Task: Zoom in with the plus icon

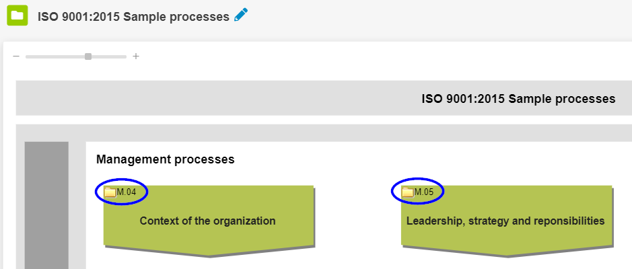Action: pyautogui.click(x=136, y=56)
